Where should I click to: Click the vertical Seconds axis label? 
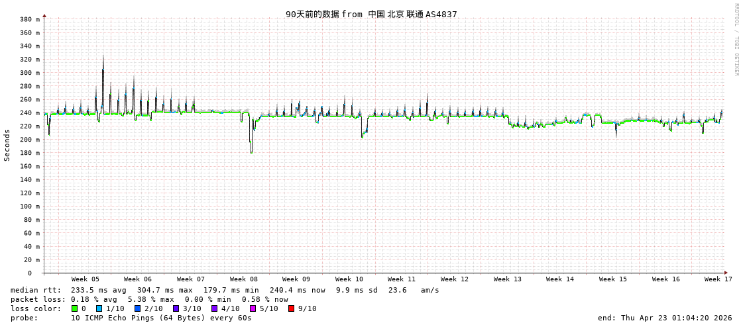7,145
